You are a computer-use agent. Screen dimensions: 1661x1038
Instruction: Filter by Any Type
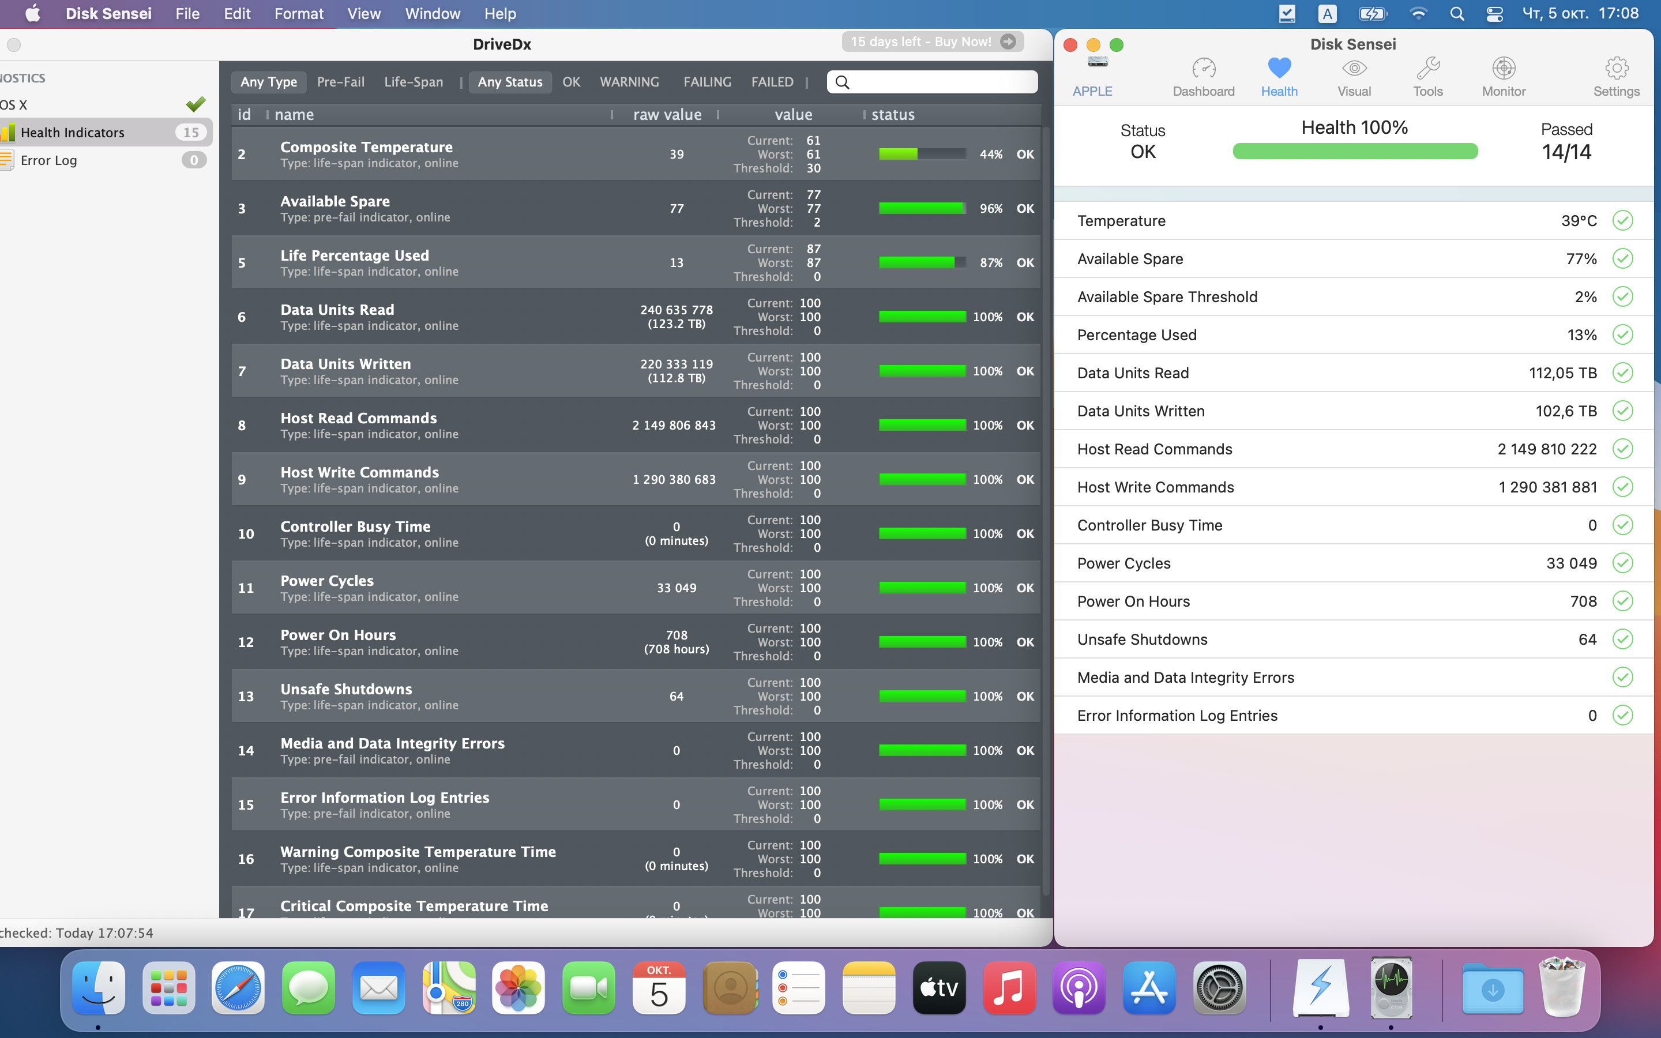[268, 82]
